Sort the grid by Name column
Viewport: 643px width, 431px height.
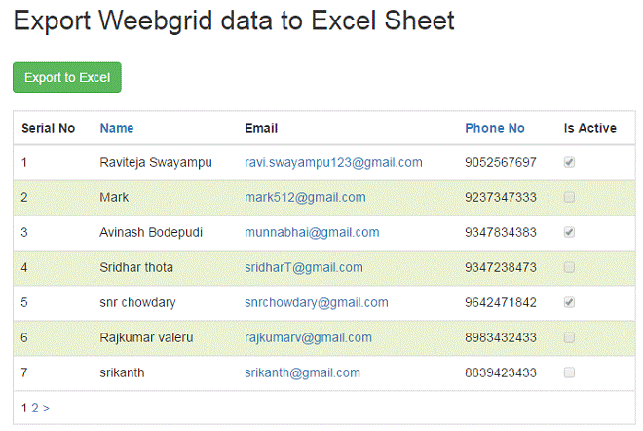[x=117, y=128]
